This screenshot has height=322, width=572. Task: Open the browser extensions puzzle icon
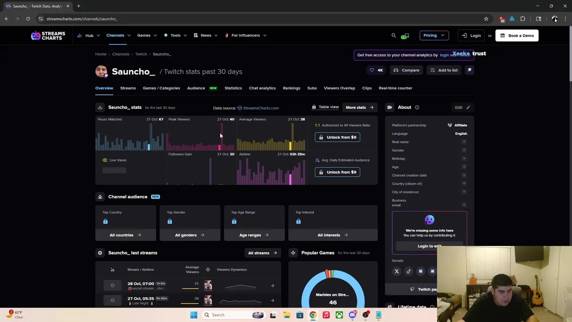[523, 19]
